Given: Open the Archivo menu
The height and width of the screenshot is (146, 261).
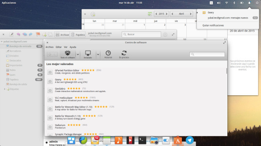Looking at the screenshot, I should (49, 47).
